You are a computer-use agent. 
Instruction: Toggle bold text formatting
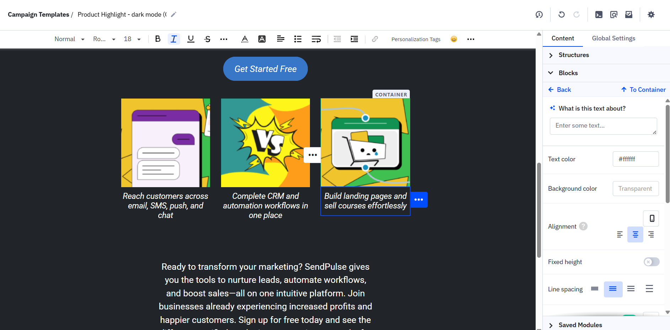click(x=158, y=39)
